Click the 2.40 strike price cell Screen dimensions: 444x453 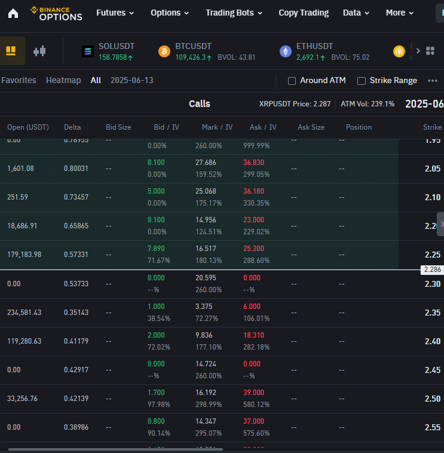[x=433, y=341]
